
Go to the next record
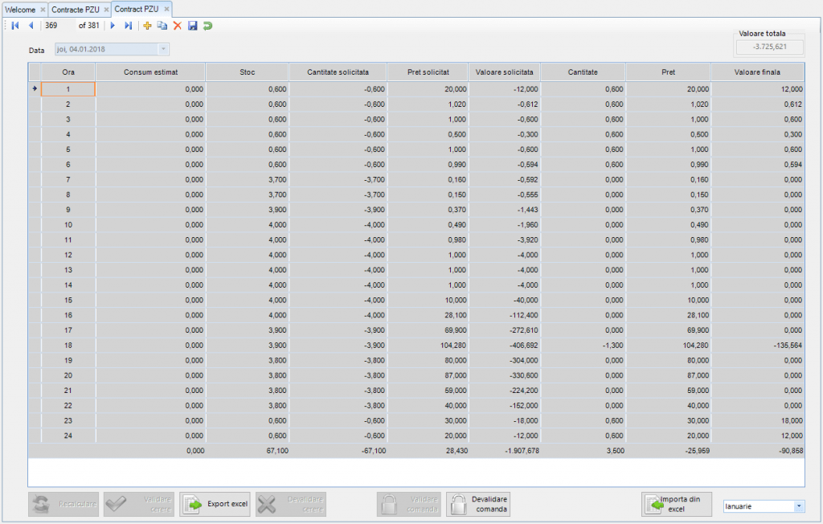click(x=113, y=25)
